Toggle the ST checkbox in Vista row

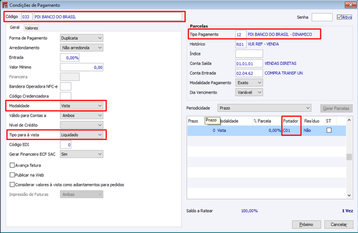click(x=329, y=130)
